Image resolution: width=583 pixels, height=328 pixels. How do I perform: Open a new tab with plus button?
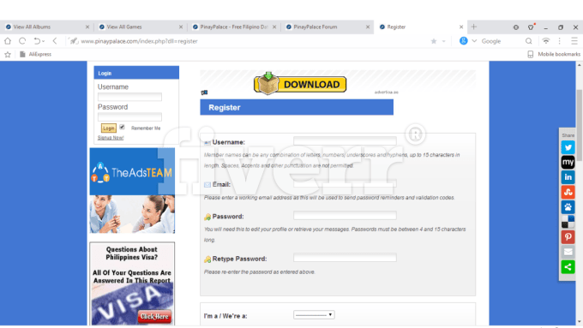[473, 27]
